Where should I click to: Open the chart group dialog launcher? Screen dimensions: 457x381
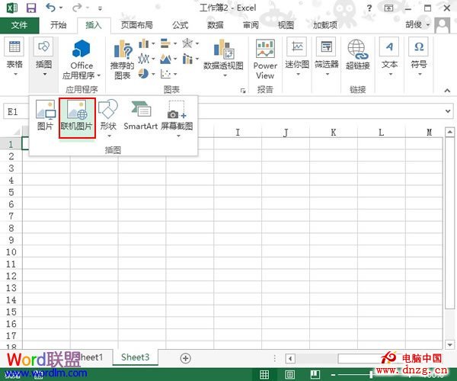tap(243, 91)
